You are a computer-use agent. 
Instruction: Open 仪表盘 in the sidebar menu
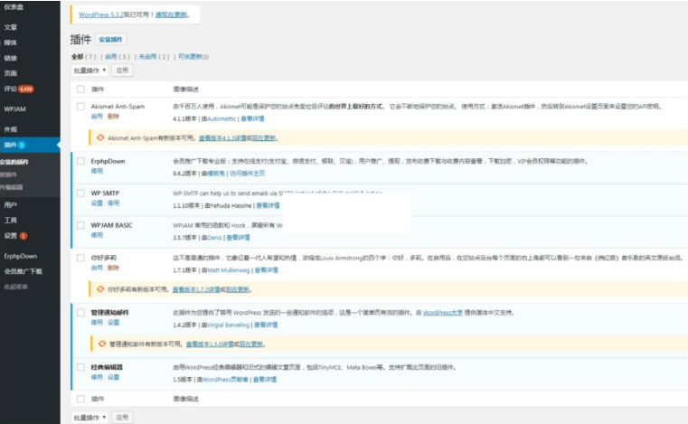click(14, 7)
